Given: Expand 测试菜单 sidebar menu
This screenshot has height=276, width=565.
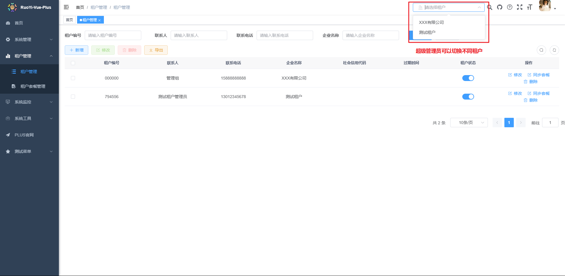Looking at the screenshot, I should tap(29, 151).
